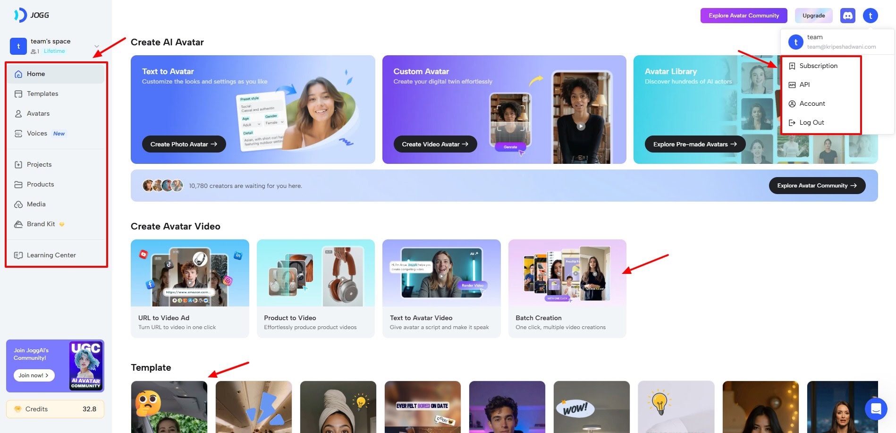Click the JOGG logo
This screenshot has height=433, width=896.
32,15
